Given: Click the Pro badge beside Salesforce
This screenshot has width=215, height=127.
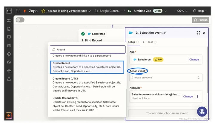Looking at the screenshot, I should pos(158,60).
